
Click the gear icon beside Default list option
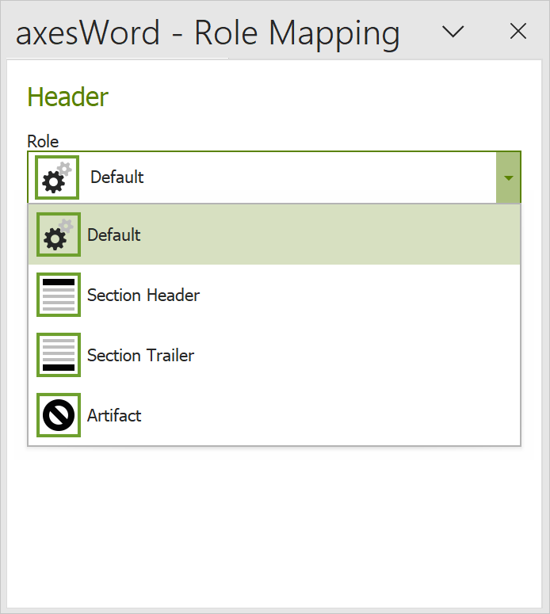pos(59,235)
